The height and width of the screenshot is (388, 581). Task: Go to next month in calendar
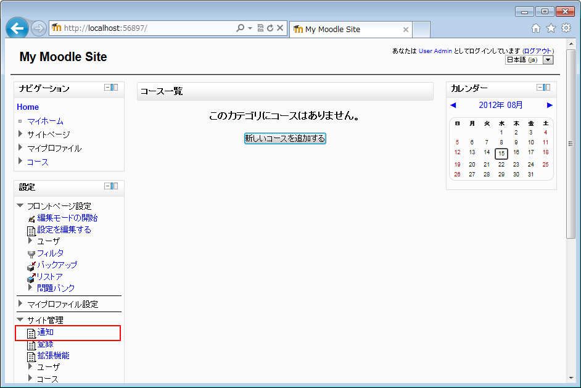tap(550, 105)
